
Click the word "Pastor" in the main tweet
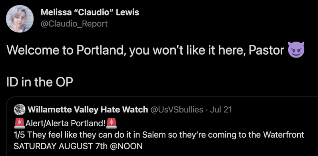point(266,50)
